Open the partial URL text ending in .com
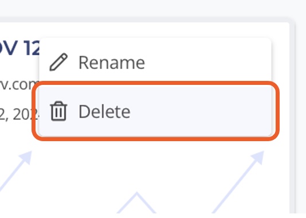Image resolution: width=306 pixels, height=218 pixels. (x=19, y=85)
